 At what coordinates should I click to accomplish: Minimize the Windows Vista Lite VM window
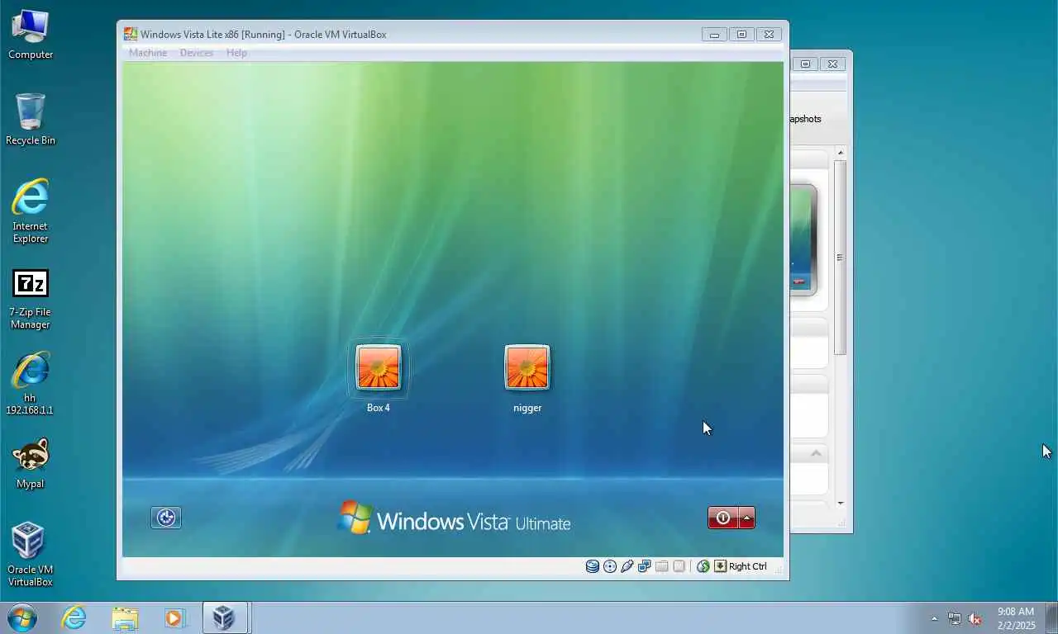[714, 34]
